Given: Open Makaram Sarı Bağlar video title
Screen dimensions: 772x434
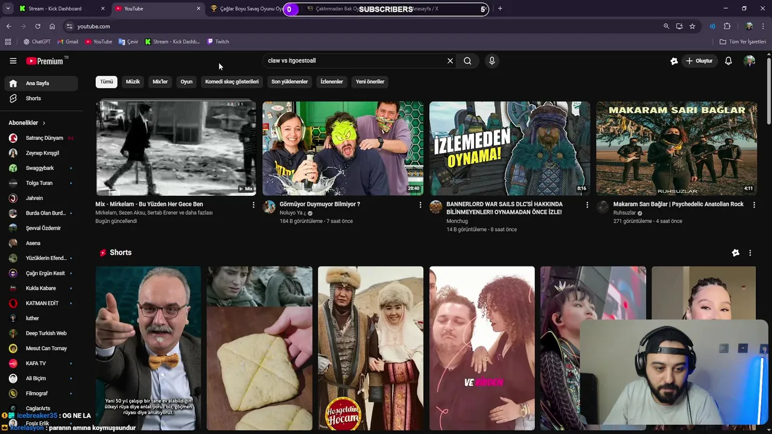Looking at the screenshot, I should point(679,204).
